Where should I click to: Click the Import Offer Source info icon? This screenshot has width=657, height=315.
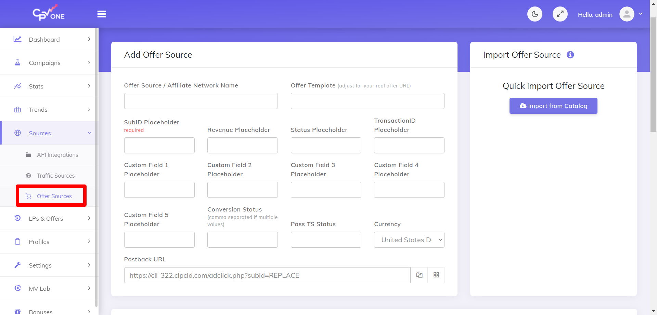570,55
